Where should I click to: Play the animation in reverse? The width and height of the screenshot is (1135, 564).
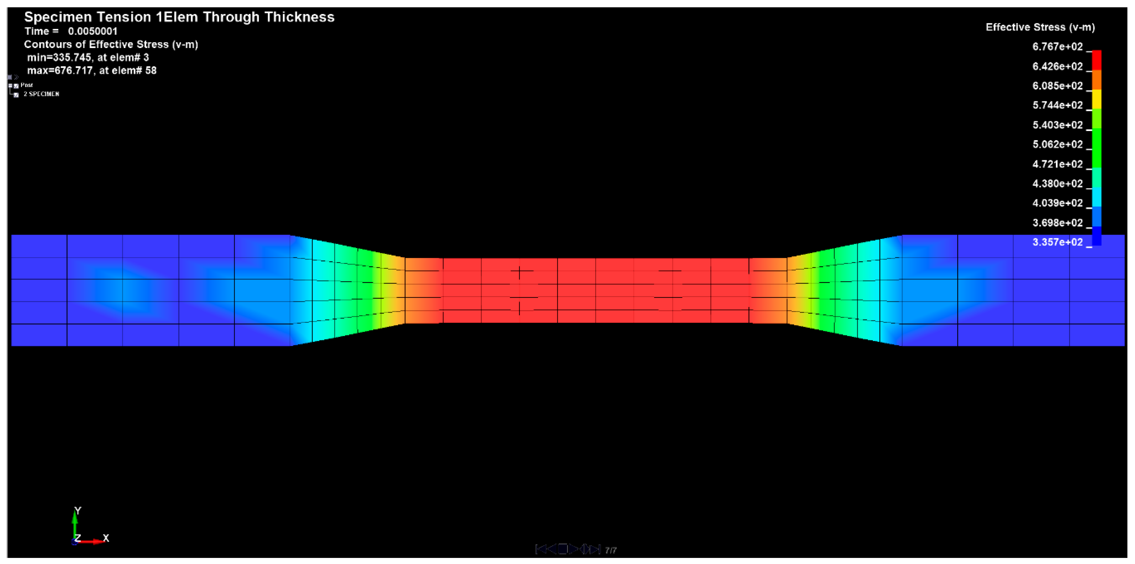coord(552,549)
